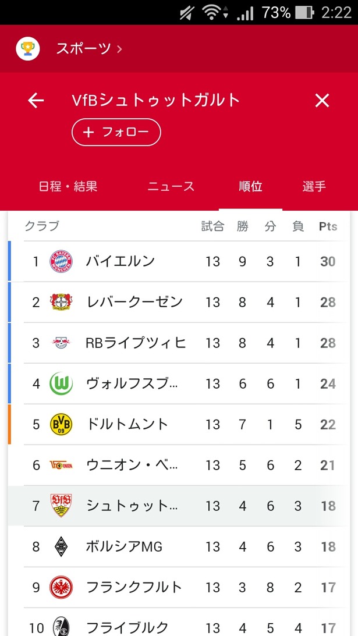358x636 pixels.
Task: Click the Borussia MG diamond logo
Action: (61, 546)
